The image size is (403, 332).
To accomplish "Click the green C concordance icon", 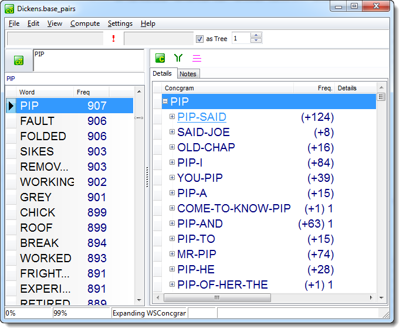I will (160, 58).
